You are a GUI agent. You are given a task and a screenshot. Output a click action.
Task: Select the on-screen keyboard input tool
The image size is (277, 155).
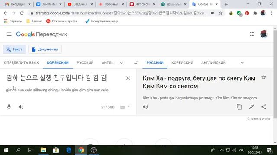point(122,107)
